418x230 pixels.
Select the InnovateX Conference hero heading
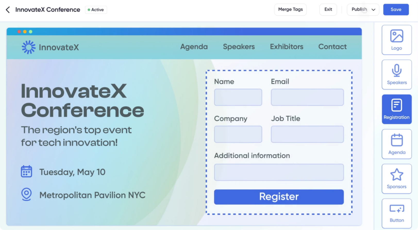click(82, 100)
